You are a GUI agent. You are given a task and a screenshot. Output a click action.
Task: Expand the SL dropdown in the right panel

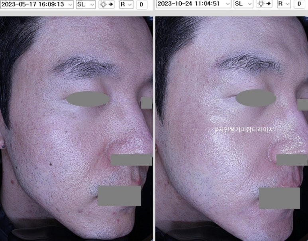(243, 4)
